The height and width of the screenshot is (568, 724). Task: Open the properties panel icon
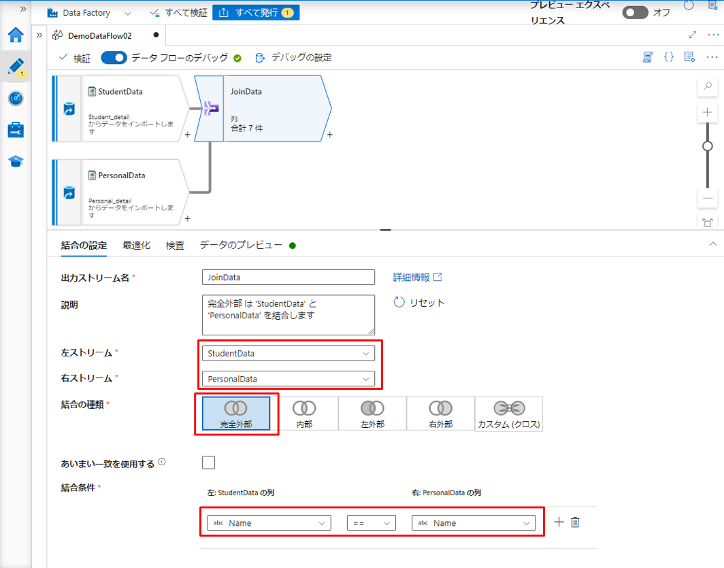(x=689, y=57)
